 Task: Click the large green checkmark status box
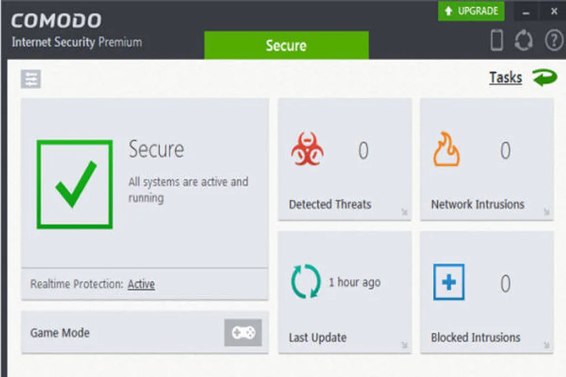pyautogui.click(x=75, y=184)
